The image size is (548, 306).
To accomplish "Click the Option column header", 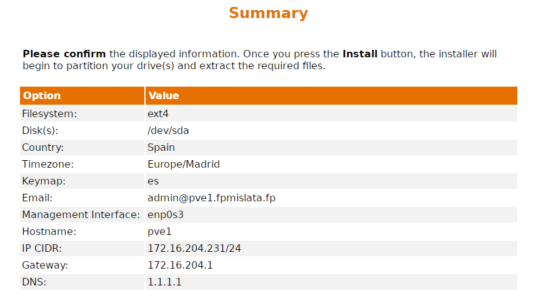I will (42, 96).
